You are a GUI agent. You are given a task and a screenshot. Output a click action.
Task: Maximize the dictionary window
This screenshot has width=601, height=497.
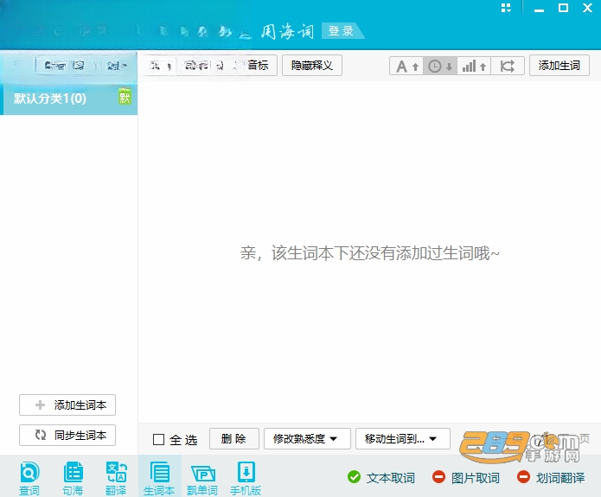point(563,8)
